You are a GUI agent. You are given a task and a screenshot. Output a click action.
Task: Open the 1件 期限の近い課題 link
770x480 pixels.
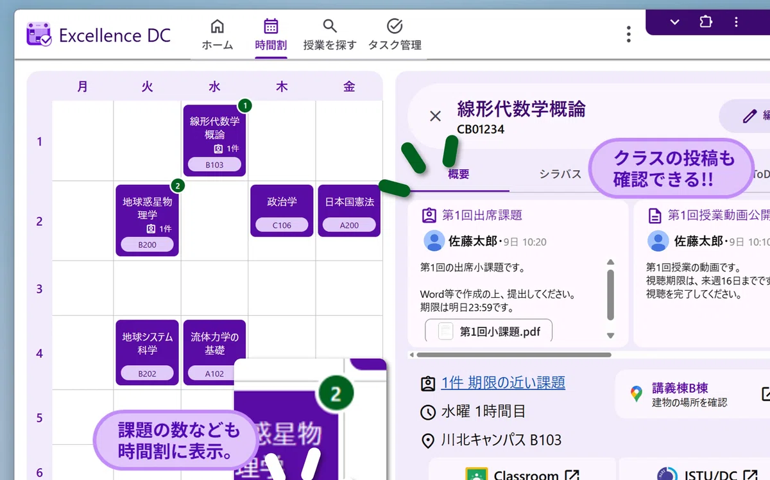(503, 383)
